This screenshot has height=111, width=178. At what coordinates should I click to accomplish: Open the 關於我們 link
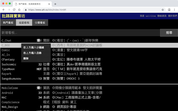point(172,16)
